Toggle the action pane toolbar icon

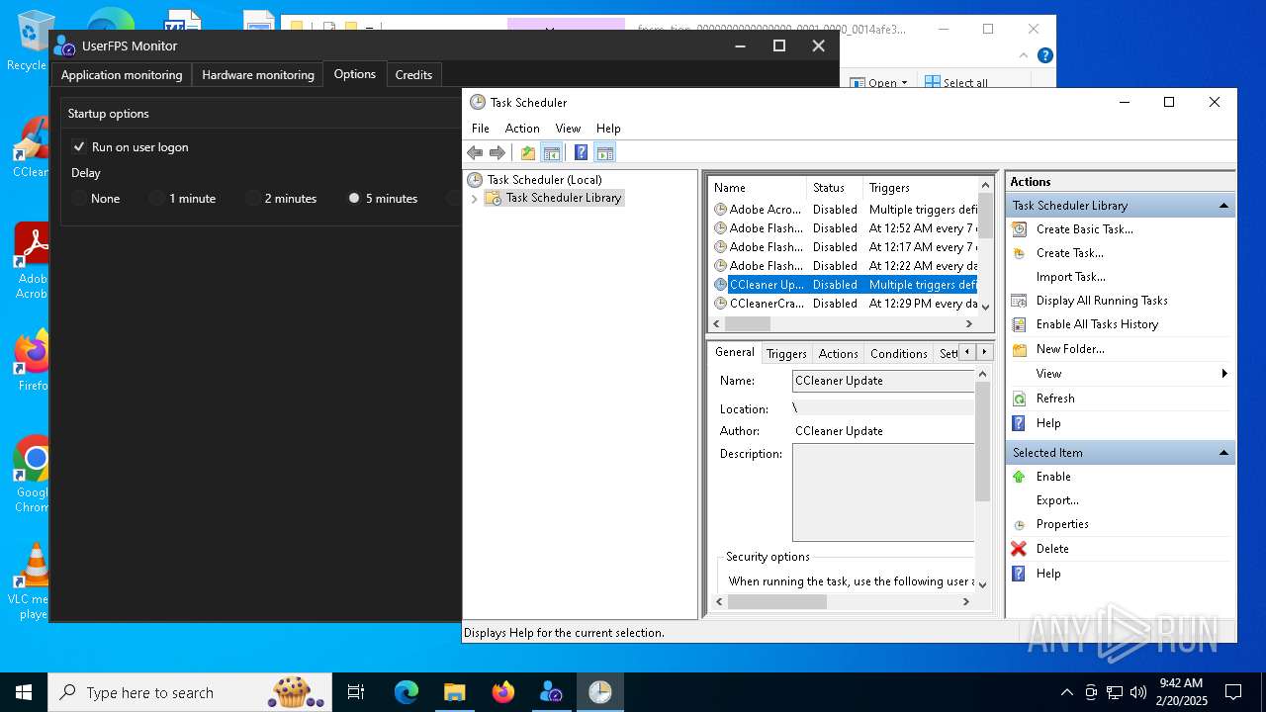(605, 152)
